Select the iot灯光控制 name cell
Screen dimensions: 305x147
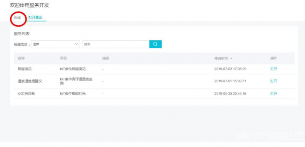coord(26,94)
